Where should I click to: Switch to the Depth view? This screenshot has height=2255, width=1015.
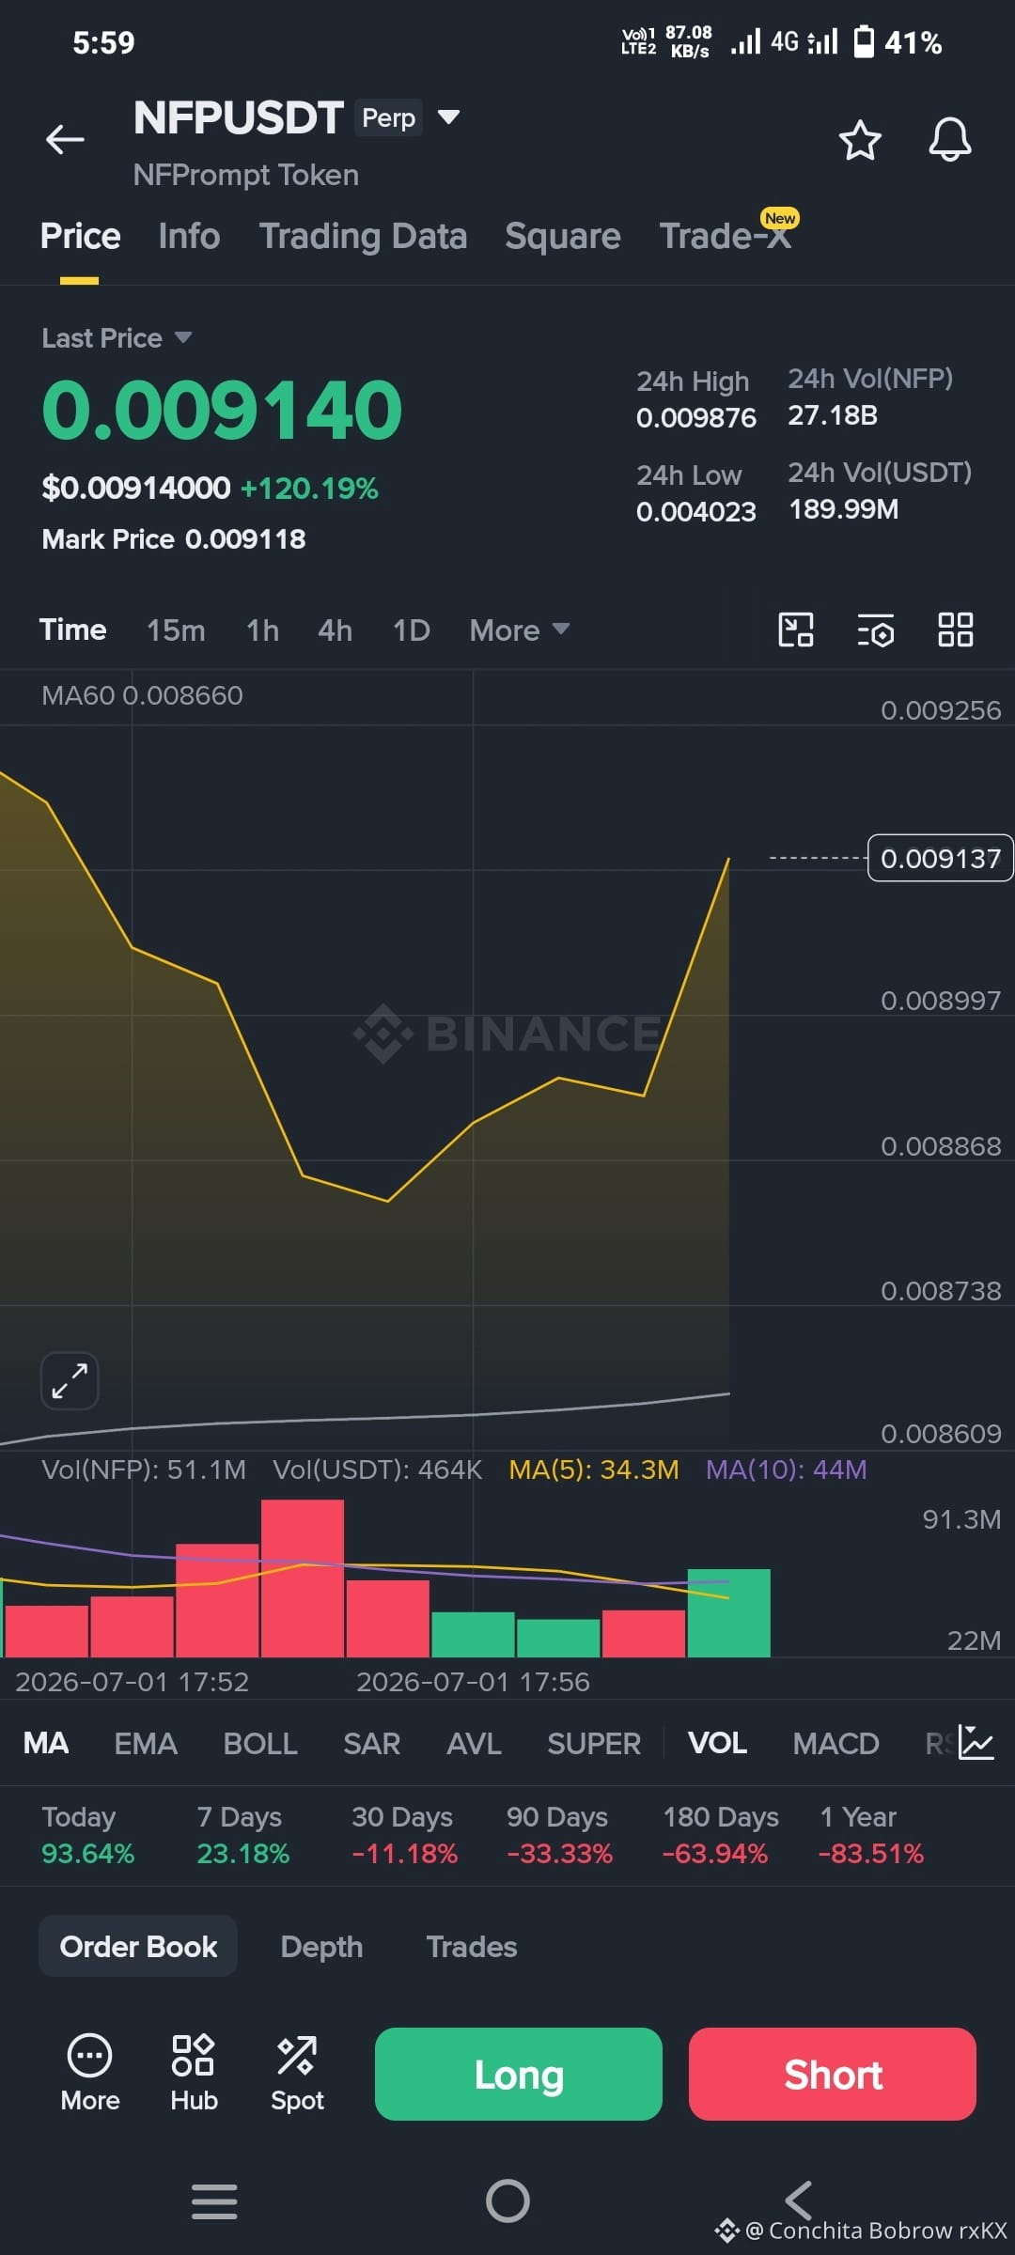(x=321, y=1946)
